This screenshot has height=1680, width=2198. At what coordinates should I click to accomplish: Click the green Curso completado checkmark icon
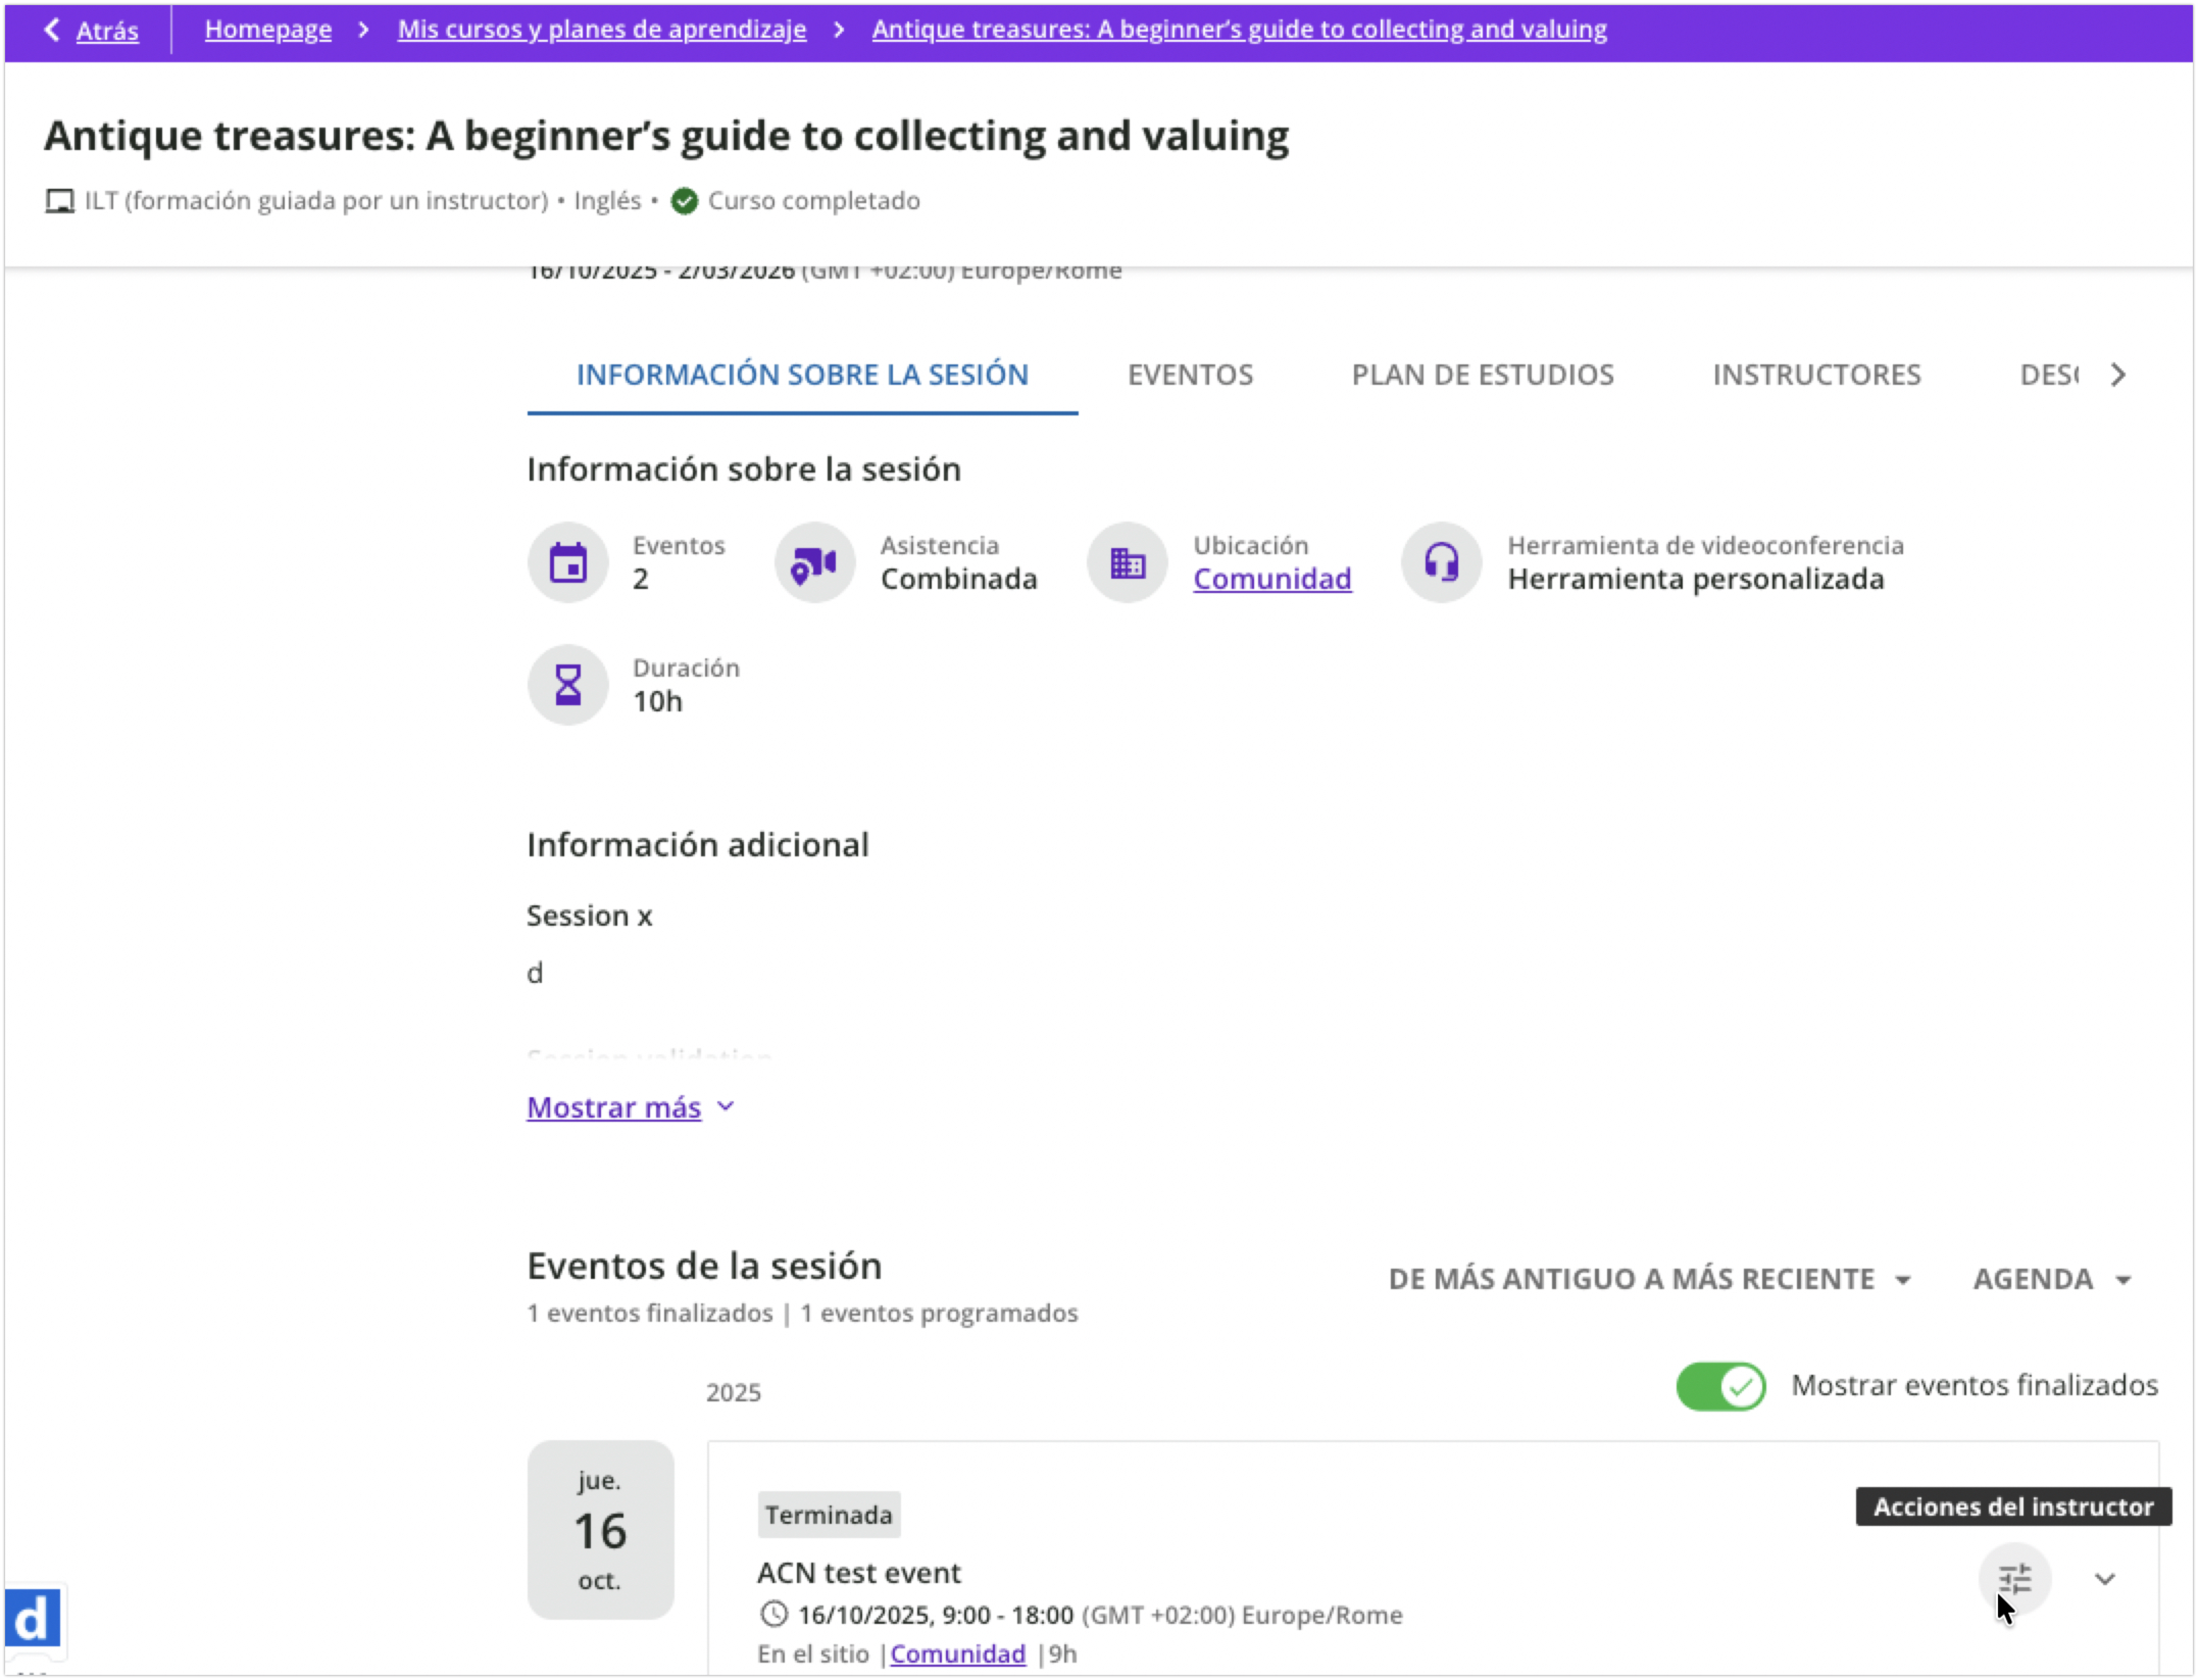(685, 201)
